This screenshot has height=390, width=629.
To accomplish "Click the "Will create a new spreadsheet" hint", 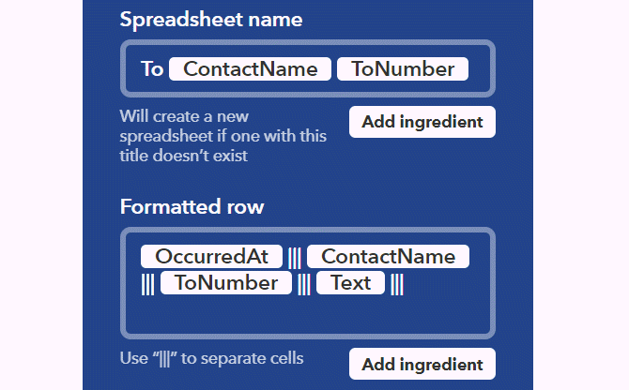I will coord(222,137).
